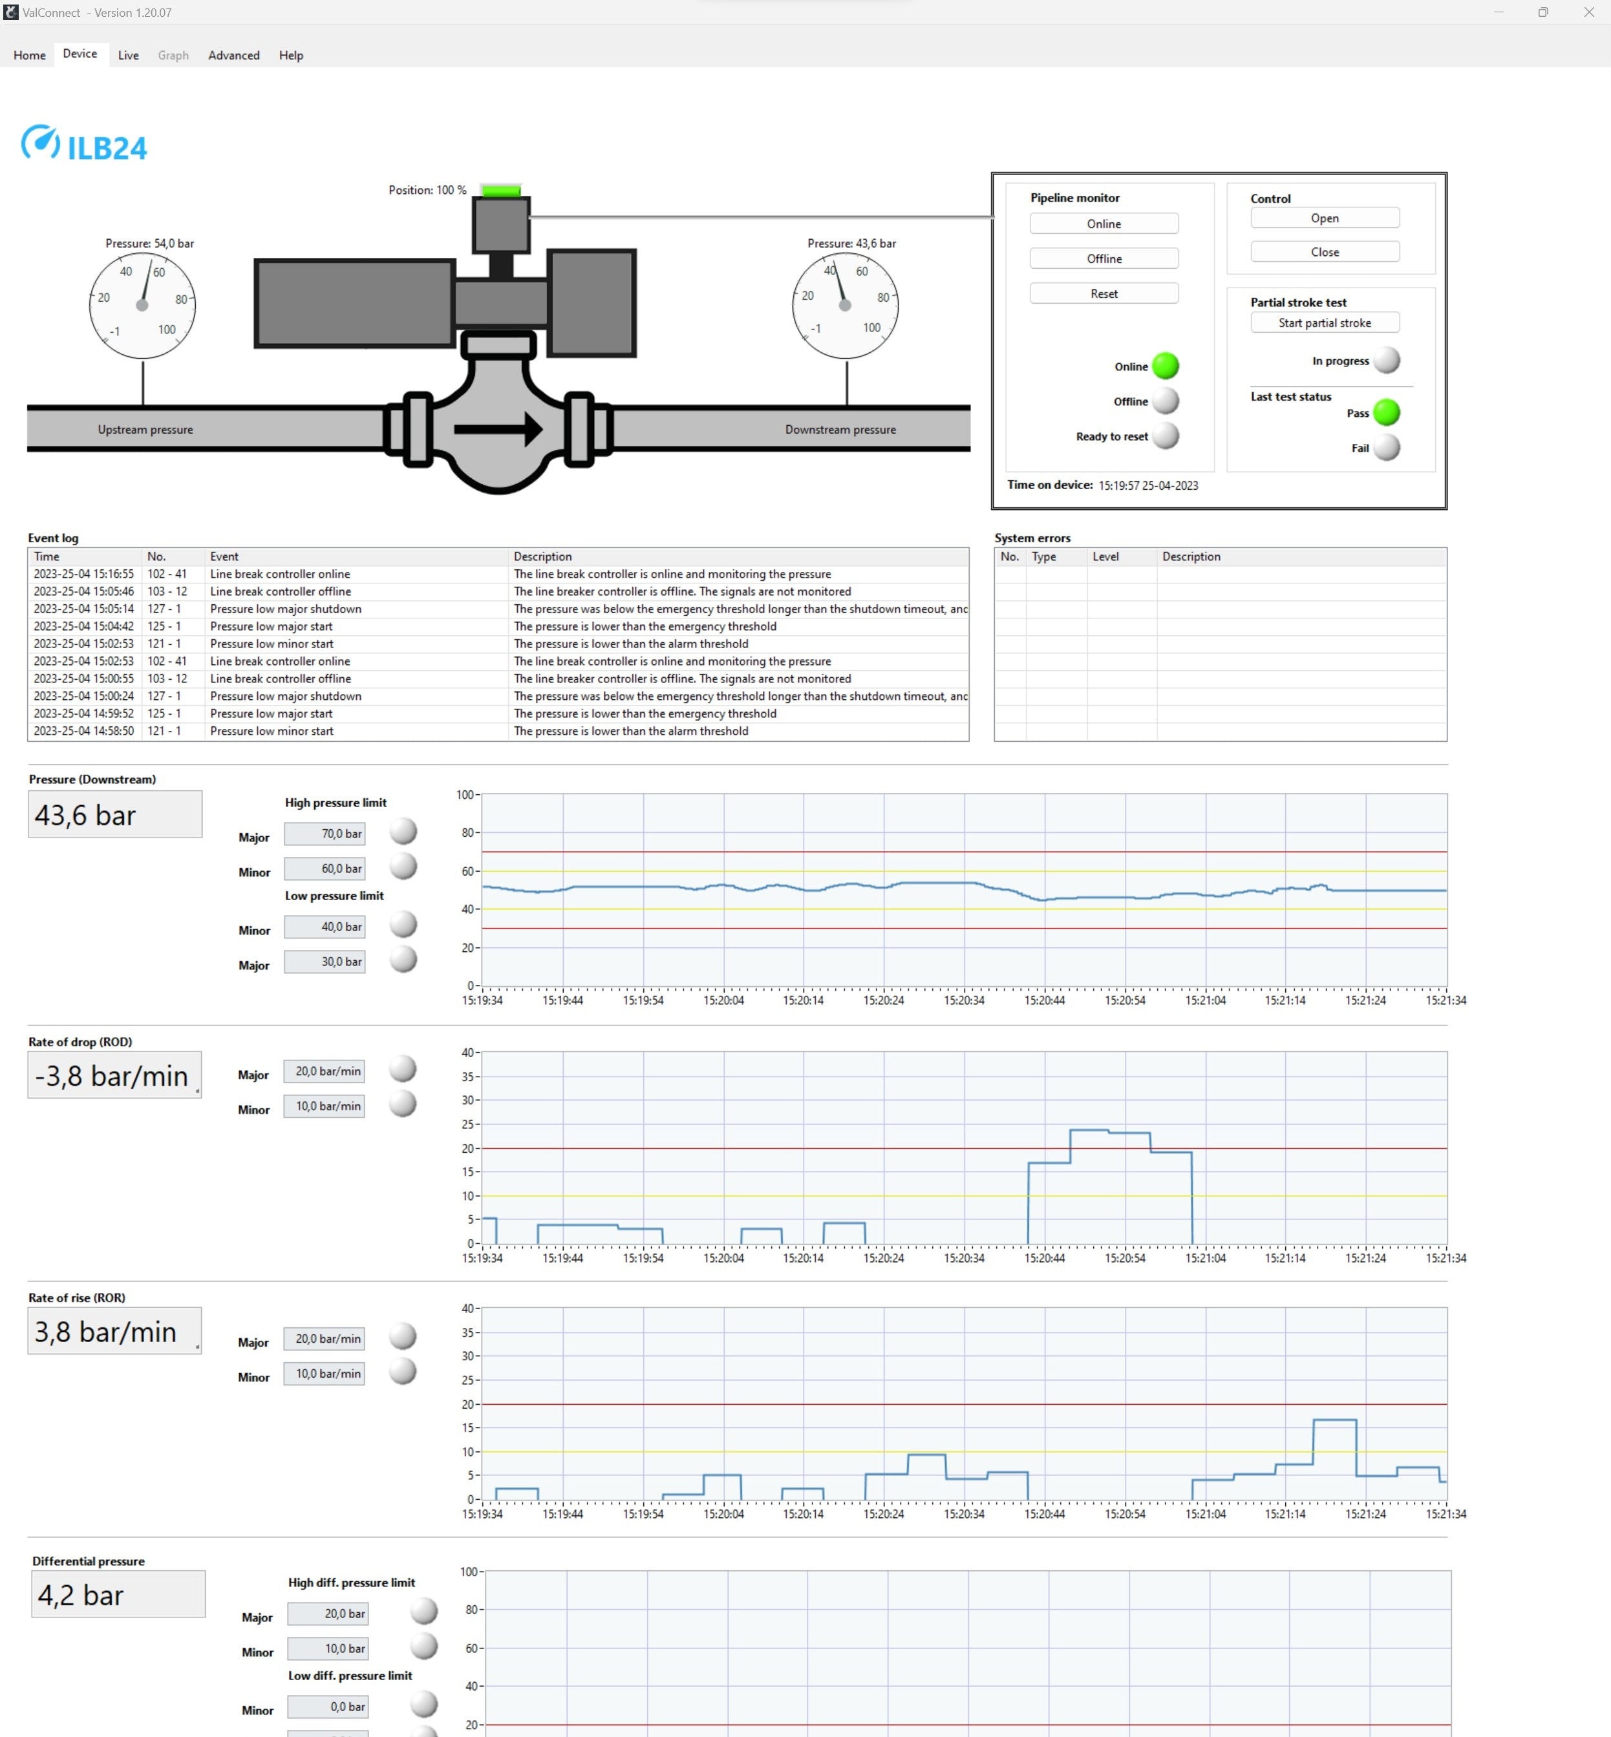Click the Start partial stroke button
Screen dimensions: 1611x1737
(x=1324, y=322)
